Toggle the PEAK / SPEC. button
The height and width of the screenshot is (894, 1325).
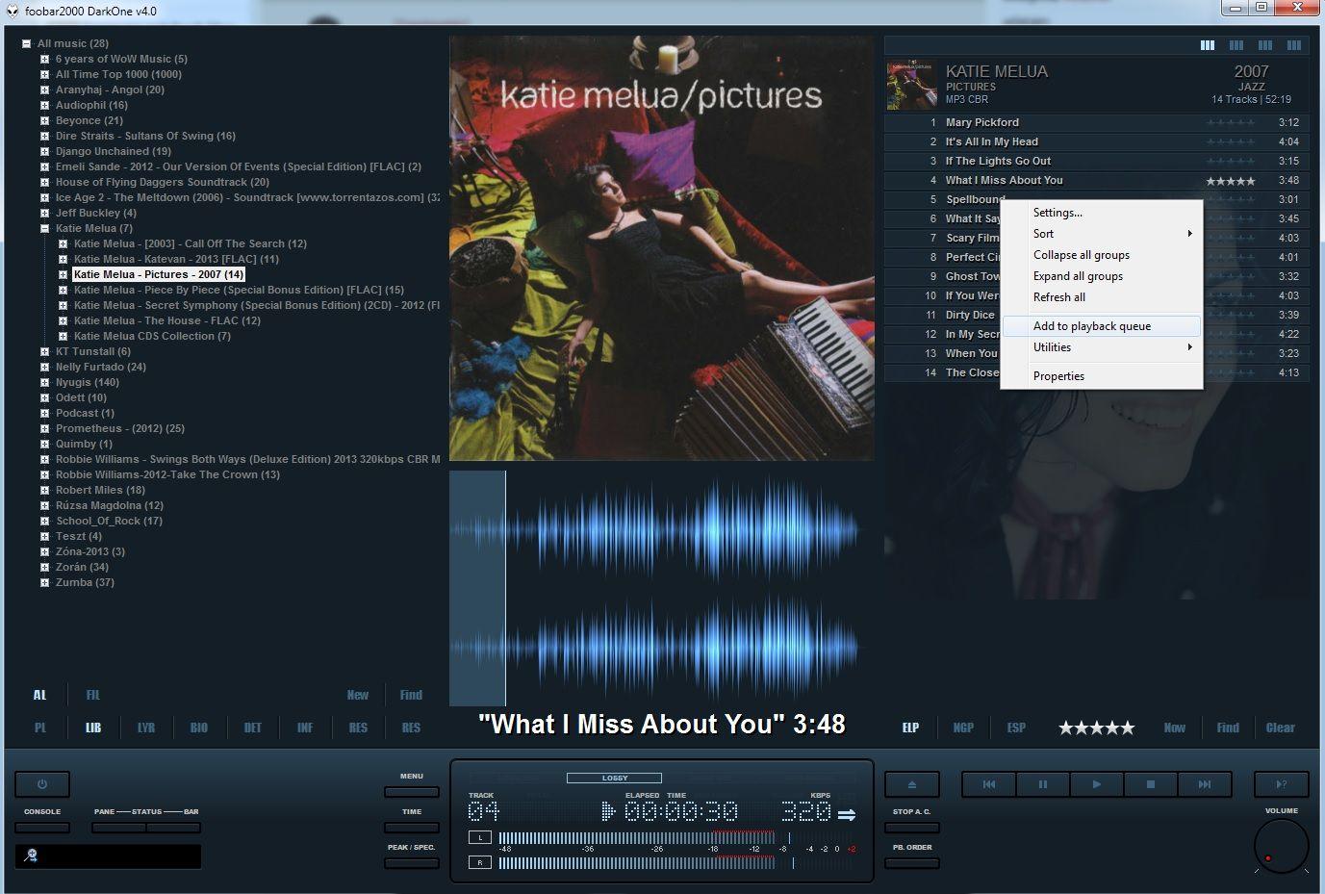[412, 863]
